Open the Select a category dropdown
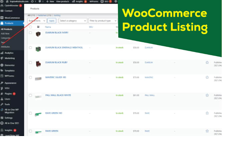227x141 pixels. pos(73,21)
